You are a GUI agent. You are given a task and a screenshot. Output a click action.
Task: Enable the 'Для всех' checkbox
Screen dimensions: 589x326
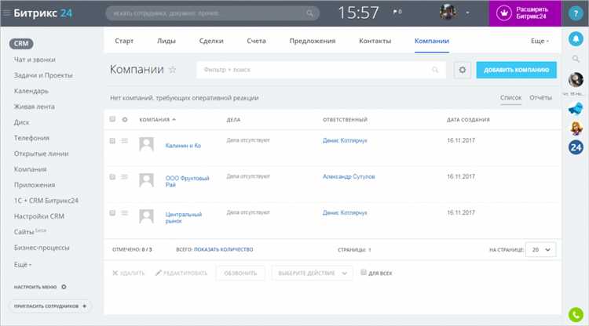[x=364, y=273]
